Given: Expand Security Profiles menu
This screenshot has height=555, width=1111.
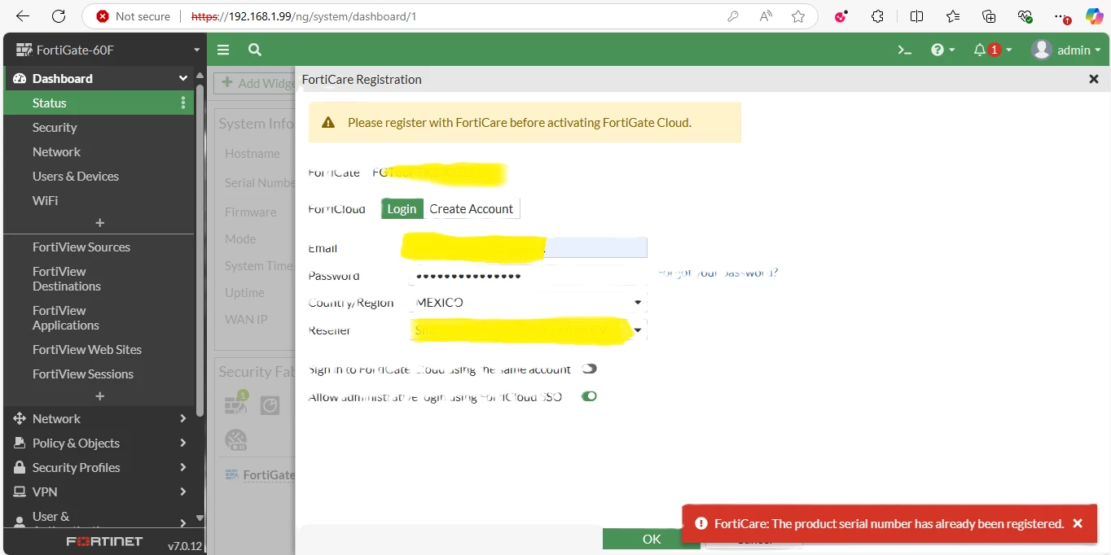Looking at the screenshot, I should tap(99, 467).
